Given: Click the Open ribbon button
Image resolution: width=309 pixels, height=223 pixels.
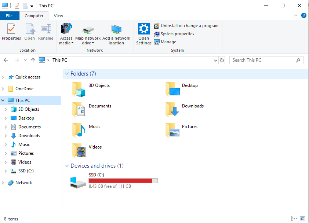Looking at the screenshot, I should coord(30,32).
